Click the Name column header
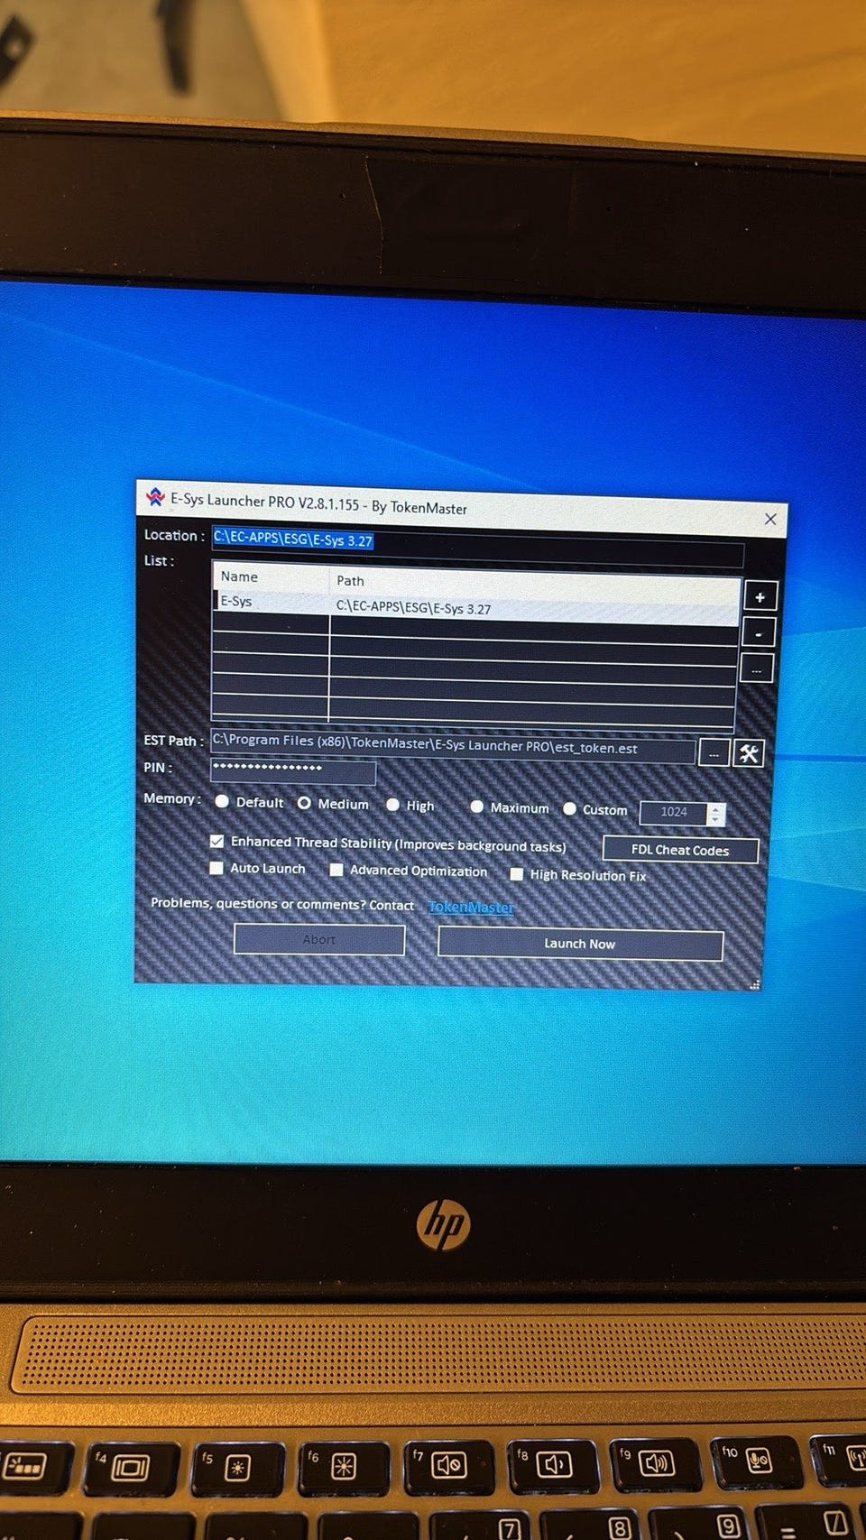The height and width of the screenshot is (1540, 866). 271,576
